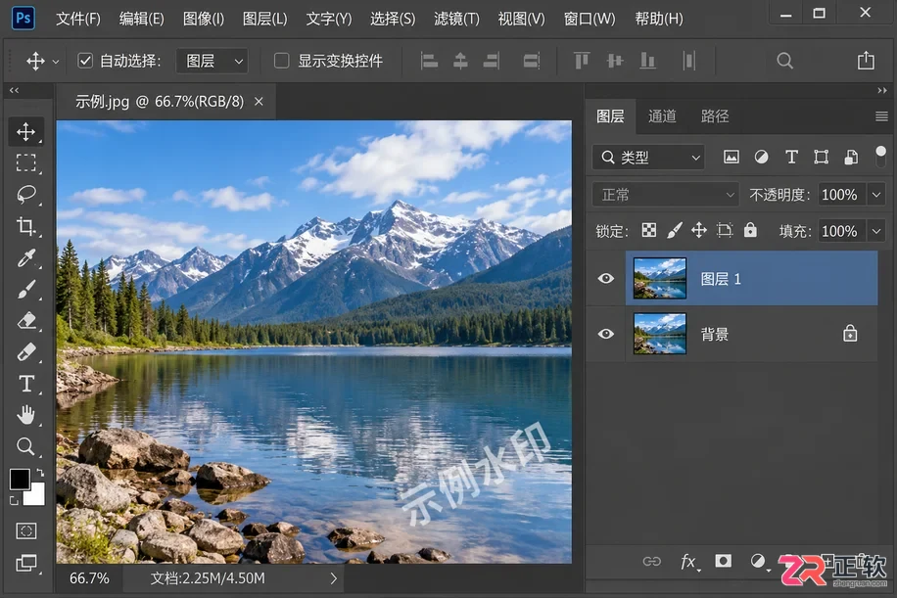Click align top edges icon
This screenshot has width=897, height=598.
click(x=582, y=61)
